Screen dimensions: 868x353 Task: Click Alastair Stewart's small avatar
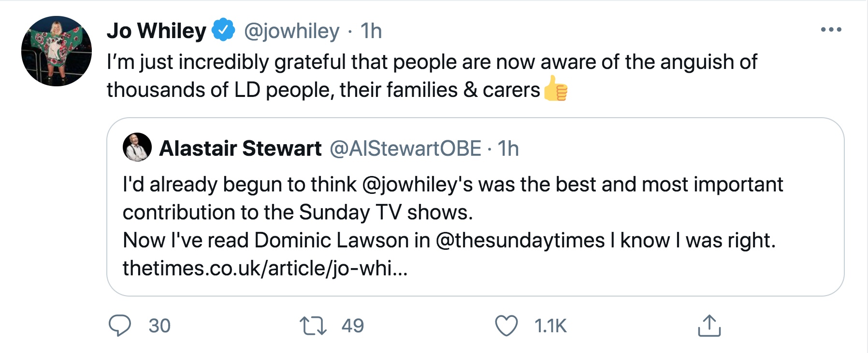tap(137, 147)
